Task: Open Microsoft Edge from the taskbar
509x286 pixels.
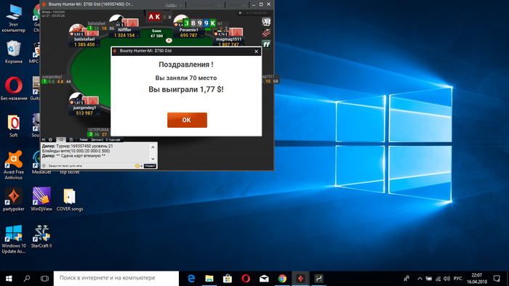Action: pyautogui.click(x=191, y=279)
